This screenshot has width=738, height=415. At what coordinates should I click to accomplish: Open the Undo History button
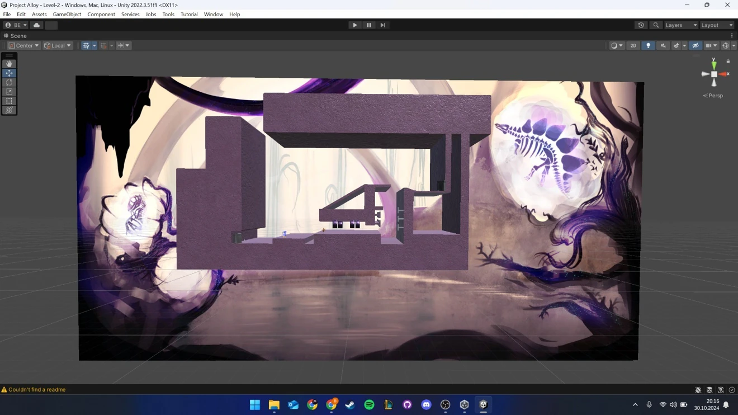(641, 25)
